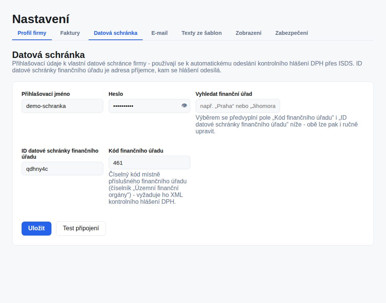This screenshot has width=386, height=303.
Task: Focus the Přihlašovací jméno field
Action: (x=62, y=106)
